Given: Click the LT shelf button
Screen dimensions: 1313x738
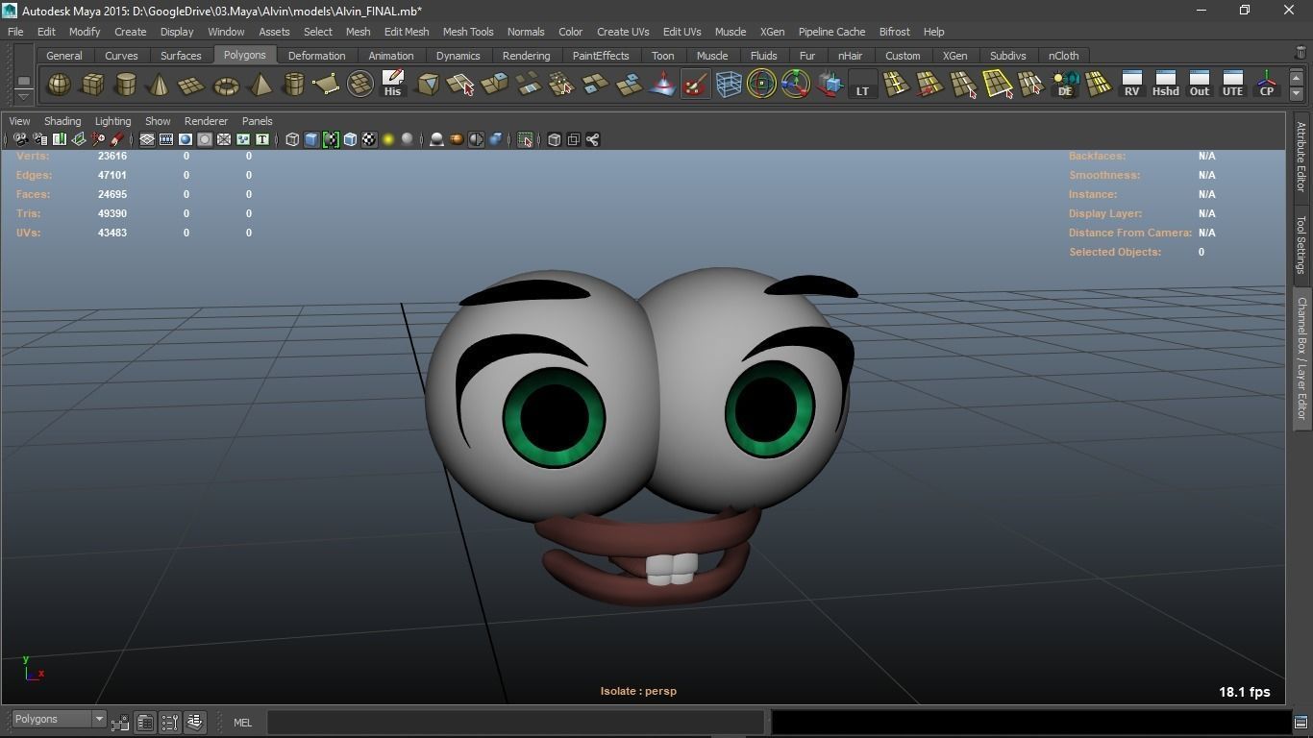Looking at the screenshot, I should pyautogui.click(x=862, y=85).
